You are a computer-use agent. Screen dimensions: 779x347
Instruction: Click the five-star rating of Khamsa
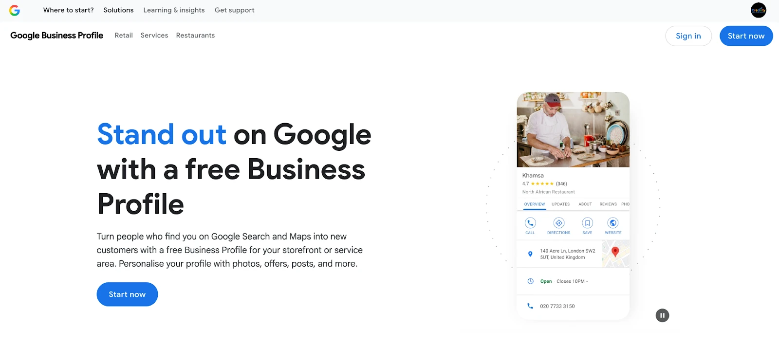coord(542,184)
